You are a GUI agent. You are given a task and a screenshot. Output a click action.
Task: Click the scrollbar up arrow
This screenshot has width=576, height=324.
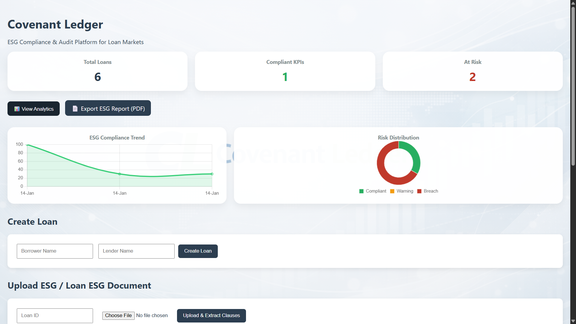573,3
